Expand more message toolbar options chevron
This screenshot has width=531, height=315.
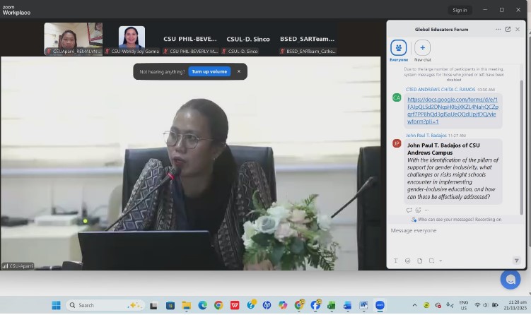tap(442, 261)
